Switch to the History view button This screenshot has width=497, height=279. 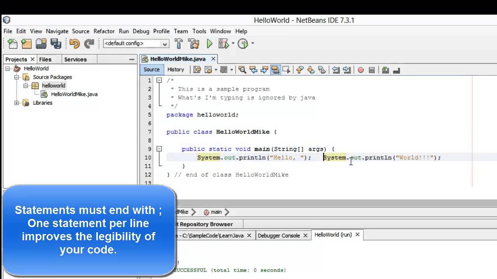click(x=176, y=70)
